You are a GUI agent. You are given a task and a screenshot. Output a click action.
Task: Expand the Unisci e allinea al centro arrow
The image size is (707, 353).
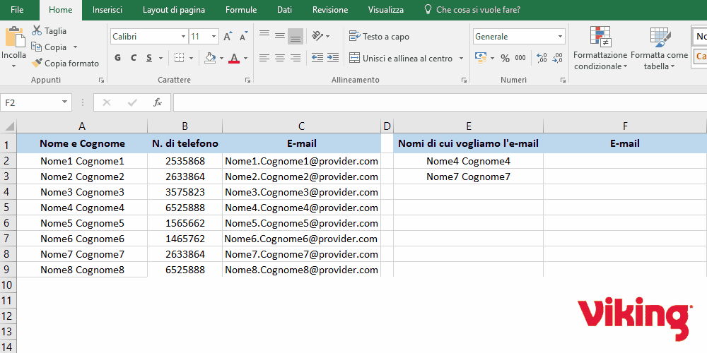[x=462, y=59]
